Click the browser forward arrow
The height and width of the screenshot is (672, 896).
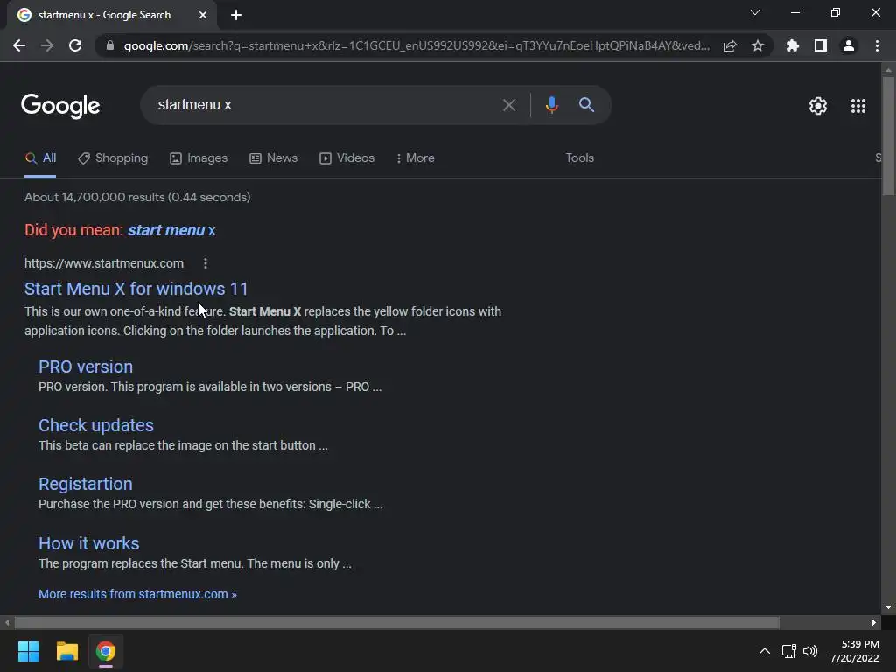pyautogui.click(x=47, y=45)
